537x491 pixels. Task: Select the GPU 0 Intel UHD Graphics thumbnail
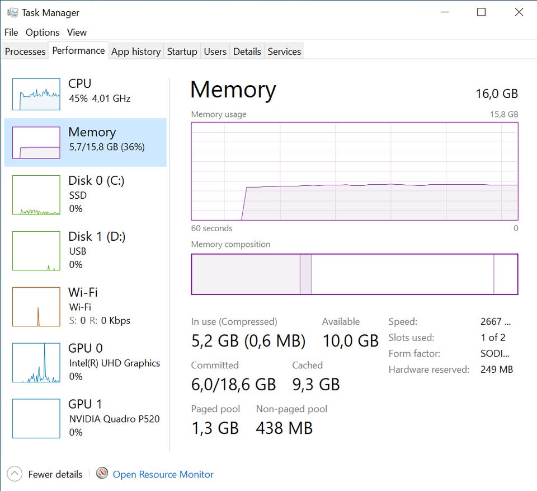(36, 363)
